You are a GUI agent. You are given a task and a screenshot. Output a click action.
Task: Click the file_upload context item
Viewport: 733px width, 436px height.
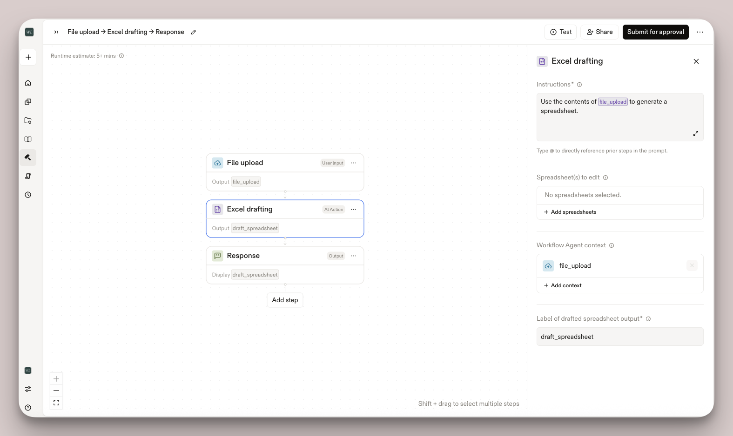click(x=620, y=266)
